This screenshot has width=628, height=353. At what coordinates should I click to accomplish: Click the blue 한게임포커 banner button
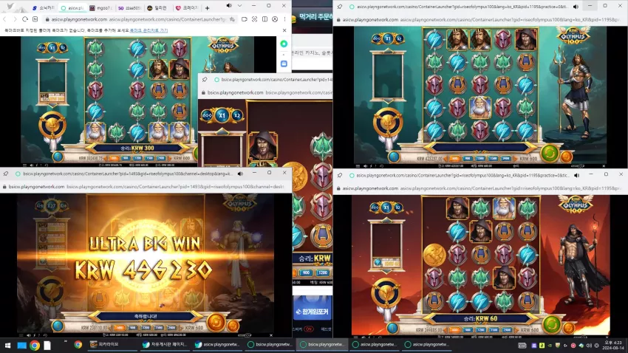313,311
